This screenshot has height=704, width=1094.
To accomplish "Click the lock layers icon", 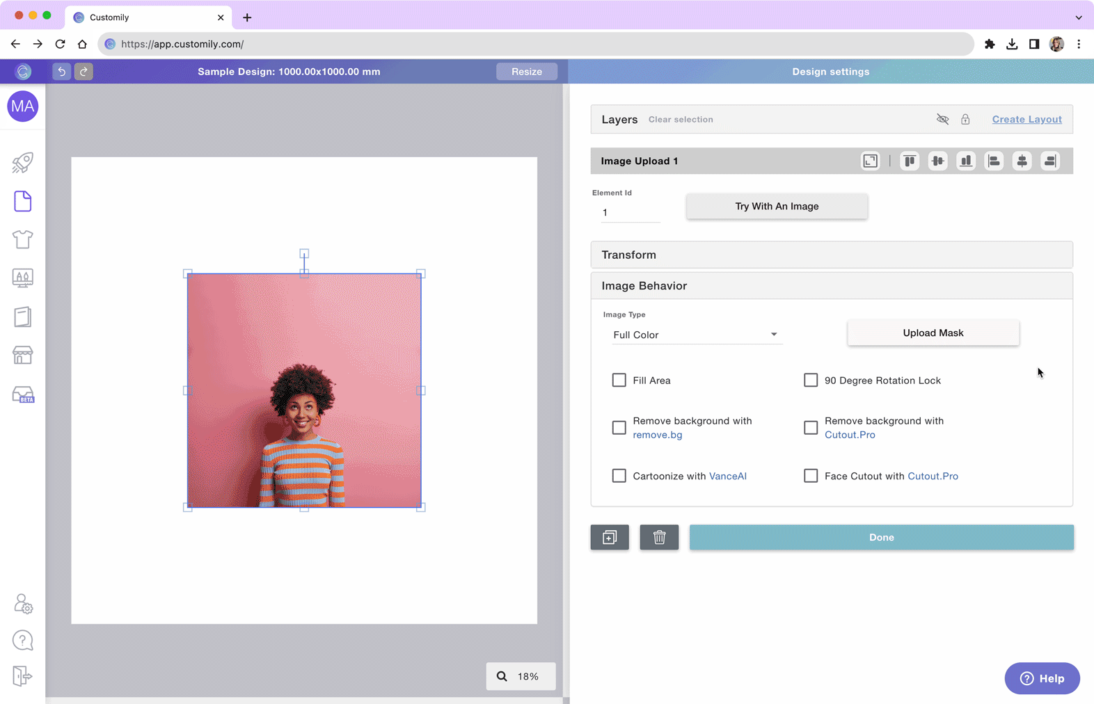I will pyautogui.click(x=965, y=120).
